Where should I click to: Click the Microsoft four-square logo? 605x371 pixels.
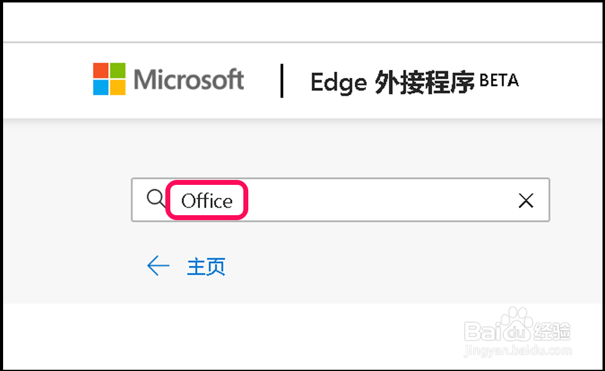click(109, 79)
